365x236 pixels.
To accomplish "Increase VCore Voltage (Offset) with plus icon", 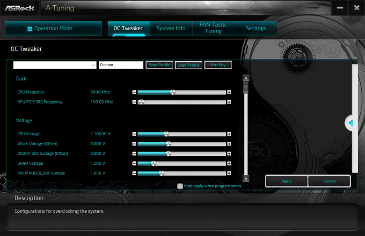I will (x=229, y=144).
